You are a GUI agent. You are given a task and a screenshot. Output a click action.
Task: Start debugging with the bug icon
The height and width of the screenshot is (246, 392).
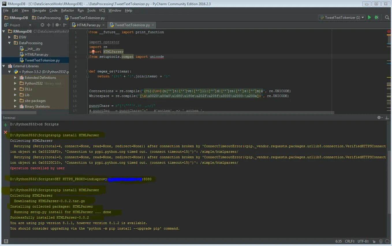(376, 17)
